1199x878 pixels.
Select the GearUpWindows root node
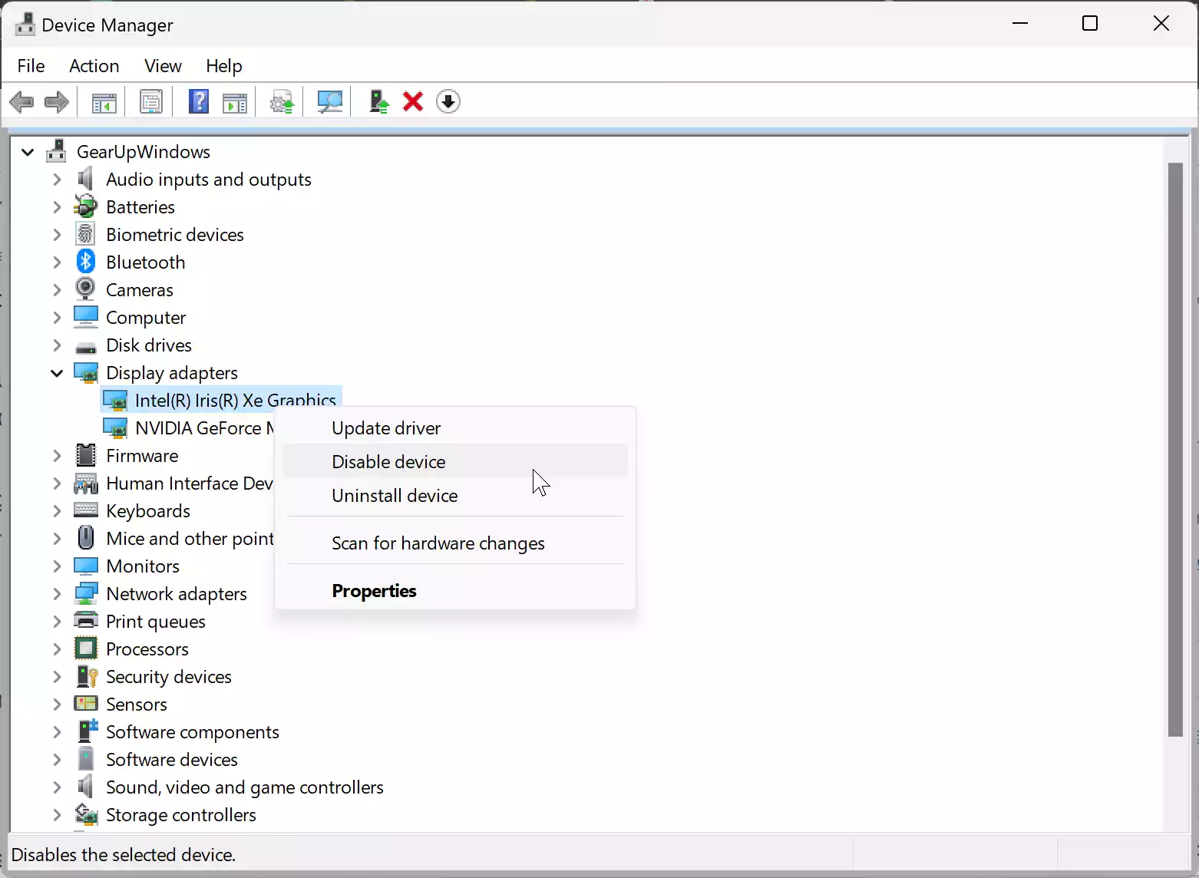click(143, 151)
